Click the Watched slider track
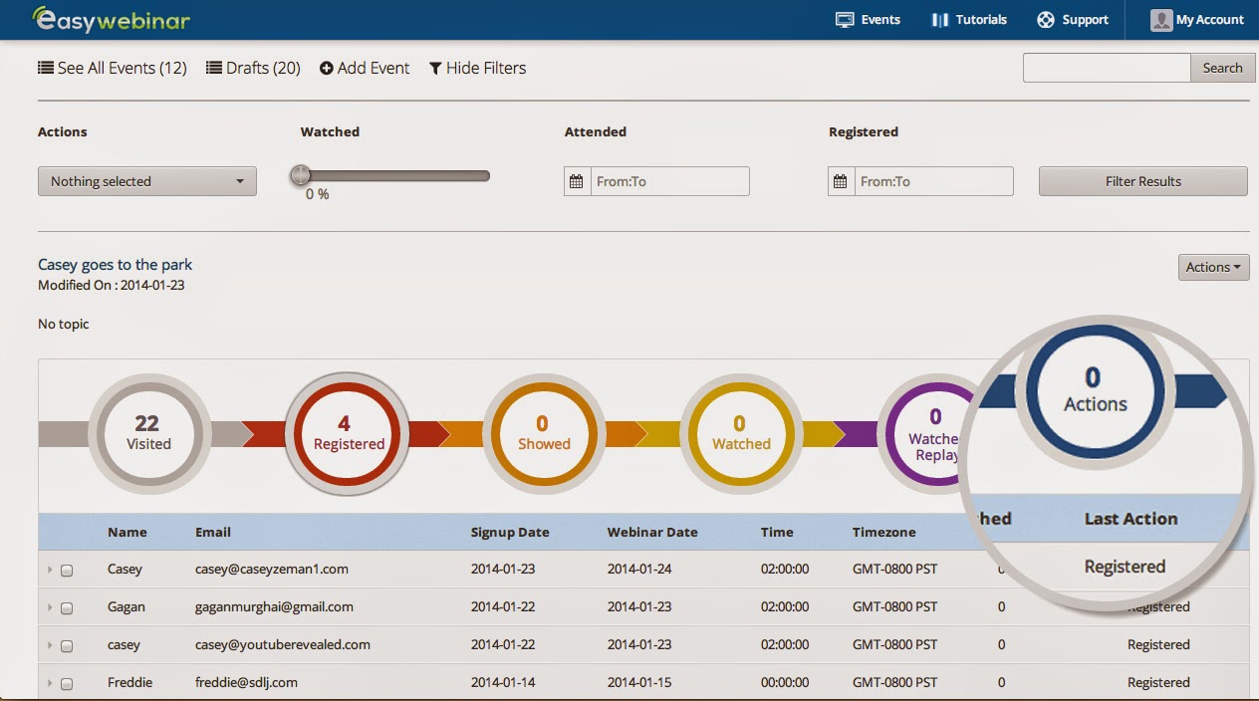The width and height of the screenshot is (1259, 701). click(x=394, y=176)
